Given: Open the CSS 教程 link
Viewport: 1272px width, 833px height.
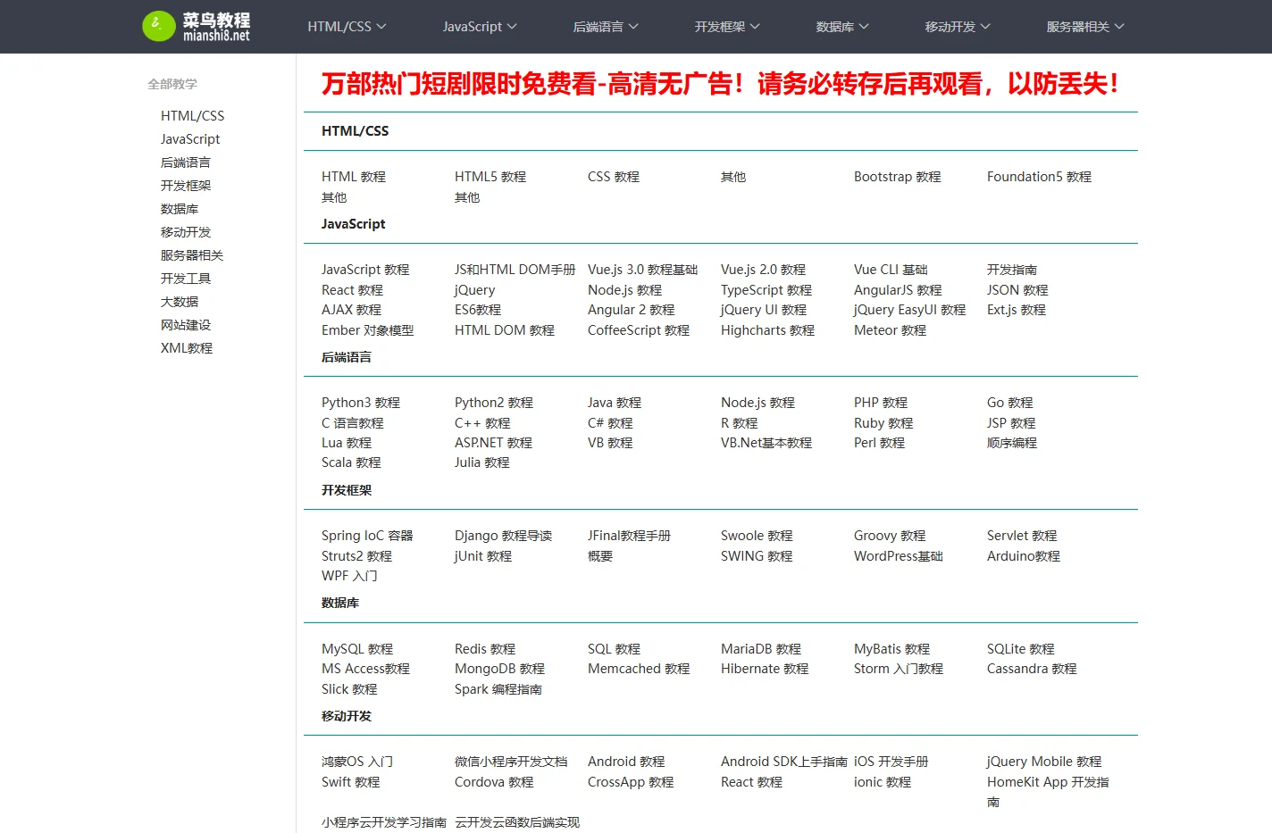Looking at the screenshot, I should [x=614, y=177].
